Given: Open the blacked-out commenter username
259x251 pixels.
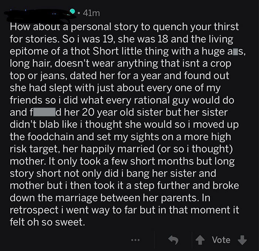Looking at the screenshot, I should pos(38,15).
